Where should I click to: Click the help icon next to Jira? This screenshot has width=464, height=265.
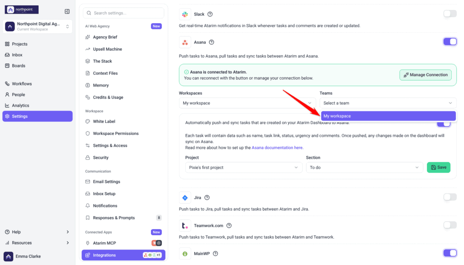(x=207, y=198)
